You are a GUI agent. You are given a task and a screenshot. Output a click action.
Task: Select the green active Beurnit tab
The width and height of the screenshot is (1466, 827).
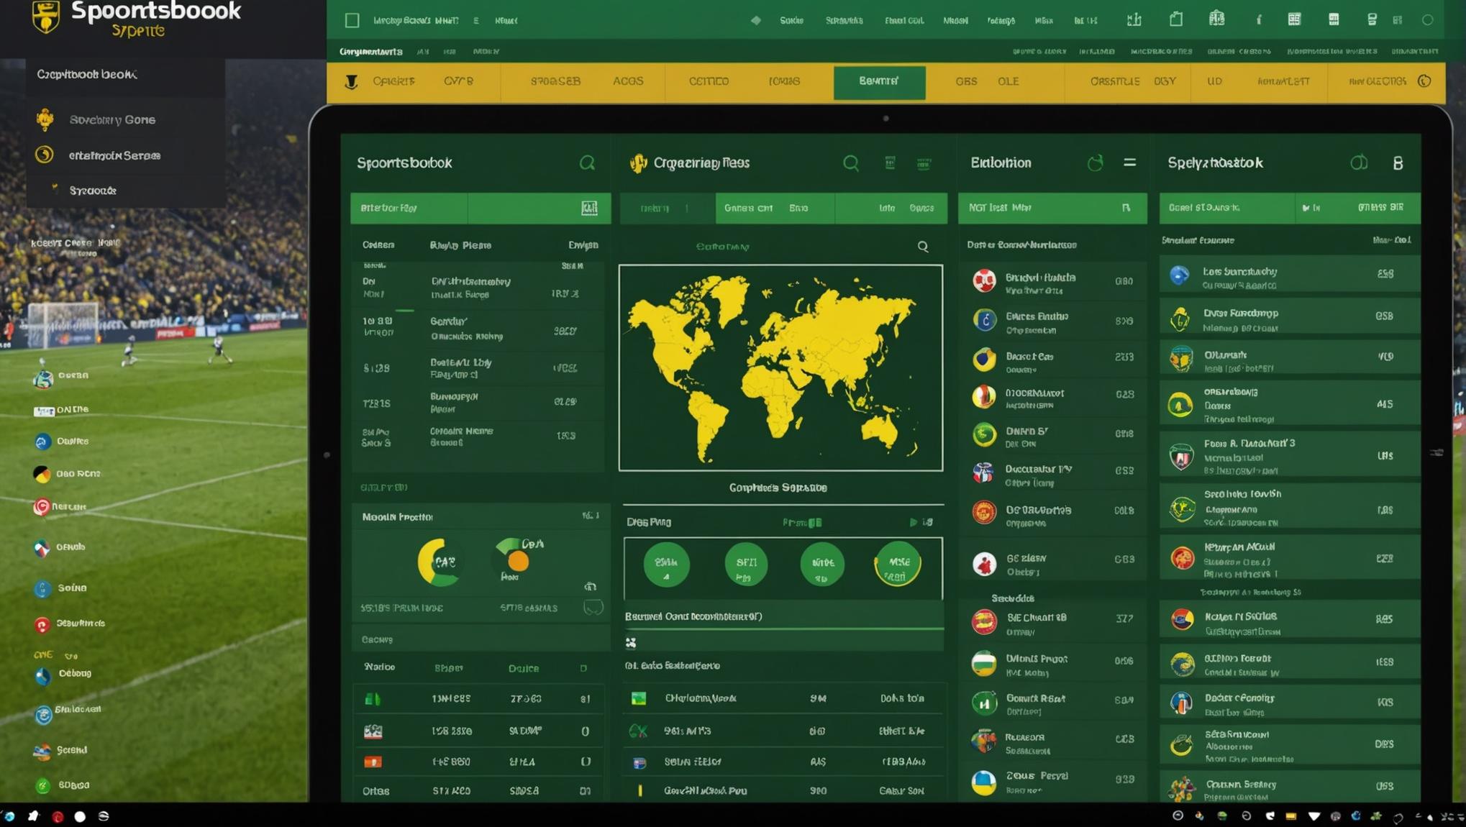click(879, 82)
